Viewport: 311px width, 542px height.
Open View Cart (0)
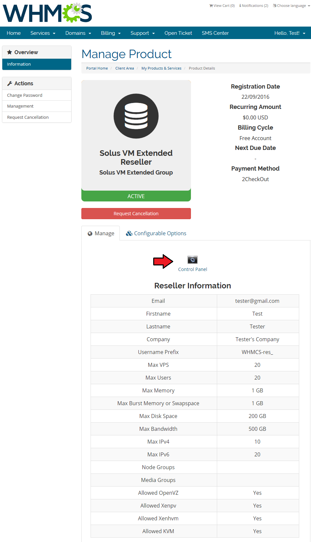pyautogui.click(x=222, y=6)
